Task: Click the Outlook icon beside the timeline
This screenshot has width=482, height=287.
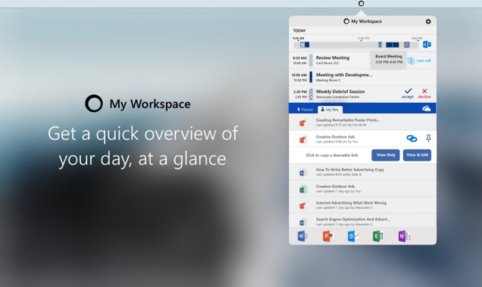Action: (427, 45)
